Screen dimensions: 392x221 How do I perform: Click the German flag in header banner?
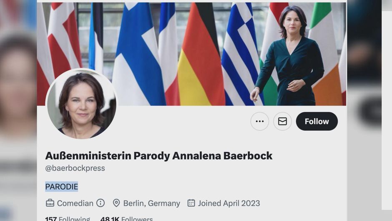[200, 54]
